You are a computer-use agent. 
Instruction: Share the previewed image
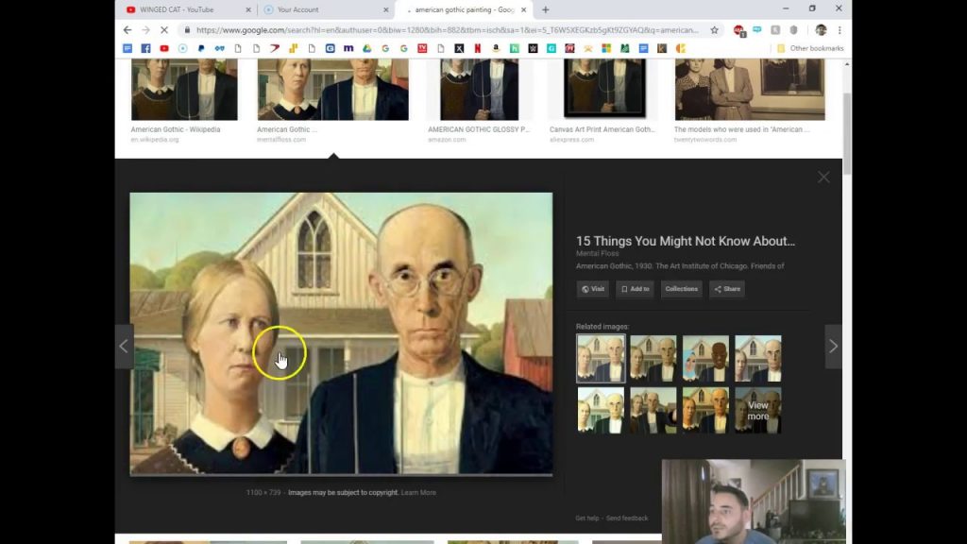(x=727, y=289)
